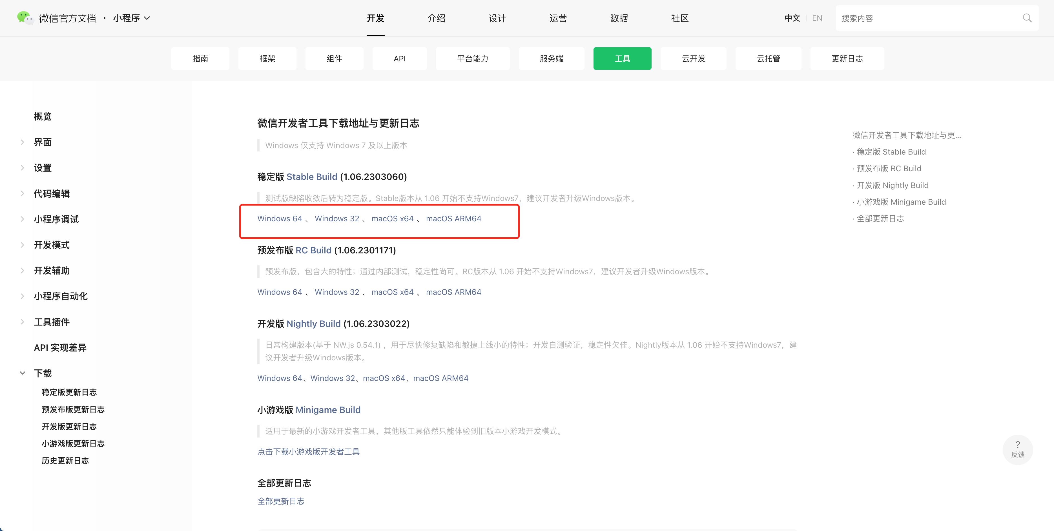This screenshot has width=1054, height=531.
Task: Download Stable Build macOS ARM64
Action: 453,219
